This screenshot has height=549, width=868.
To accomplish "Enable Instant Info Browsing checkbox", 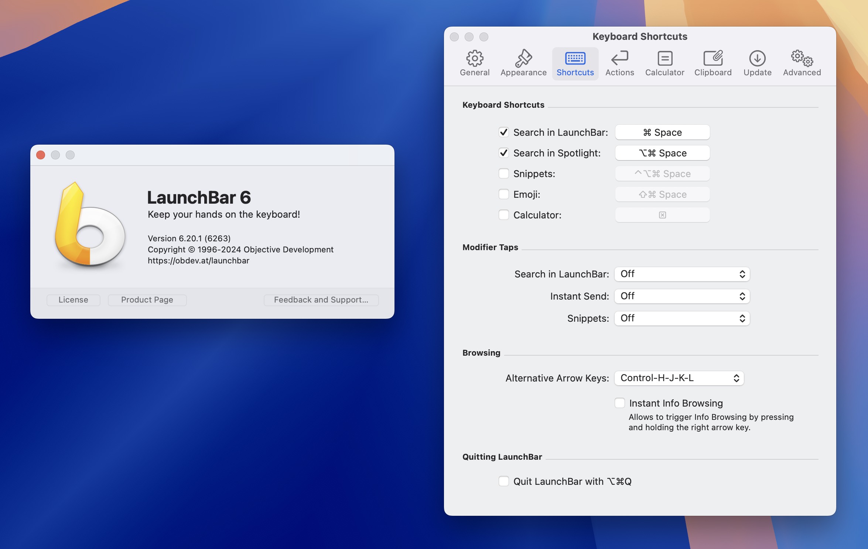I will tap(619, 403).
